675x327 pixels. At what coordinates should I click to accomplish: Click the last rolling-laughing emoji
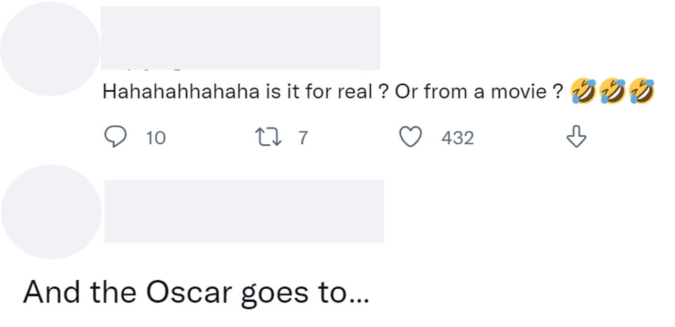641,91
